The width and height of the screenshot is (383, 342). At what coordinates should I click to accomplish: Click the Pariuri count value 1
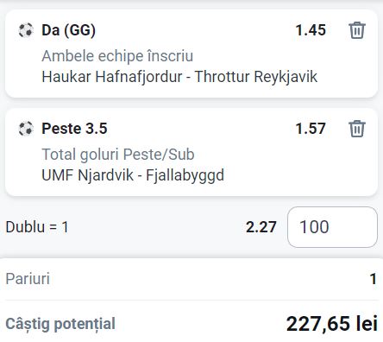click(x=373, y=279)
